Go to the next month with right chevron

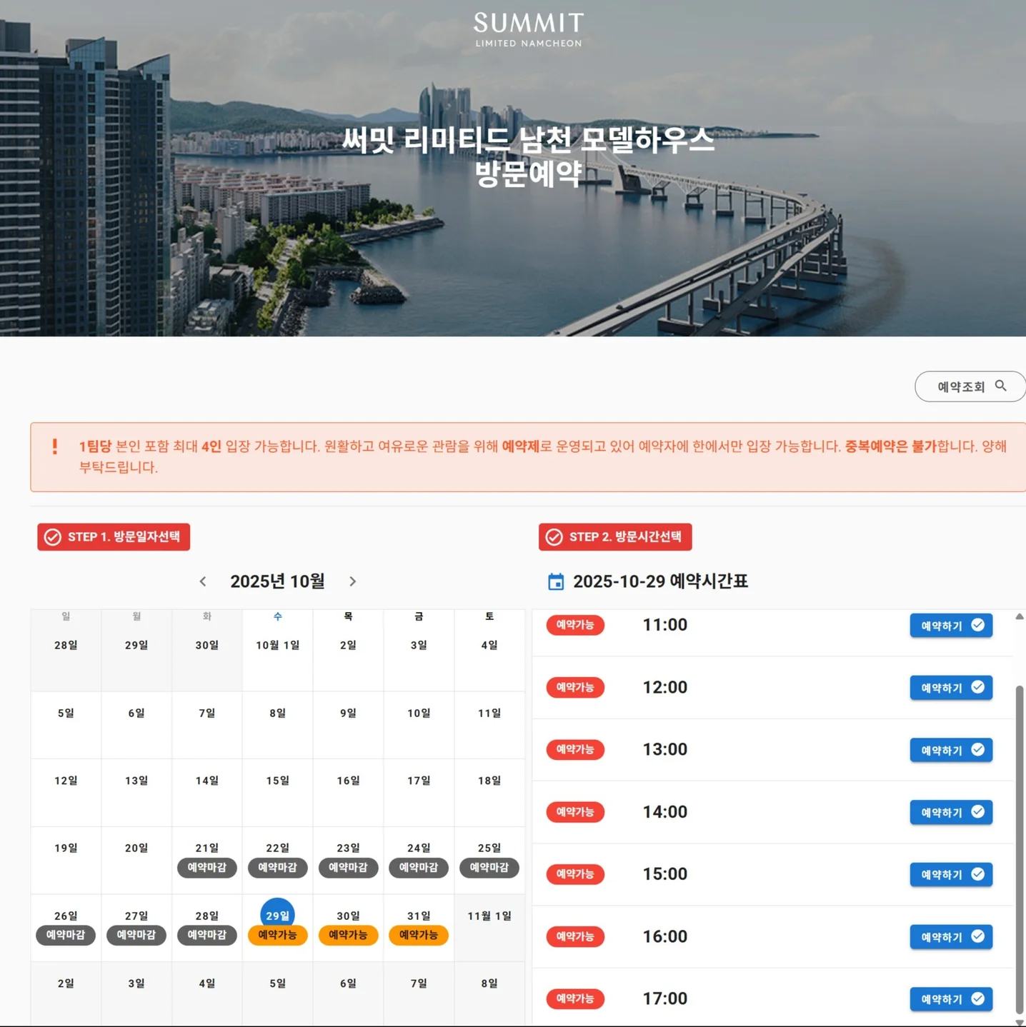click(x=353, y=581)
